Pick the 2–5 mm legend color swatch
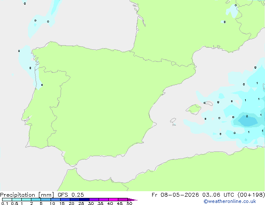 [36, 200]
